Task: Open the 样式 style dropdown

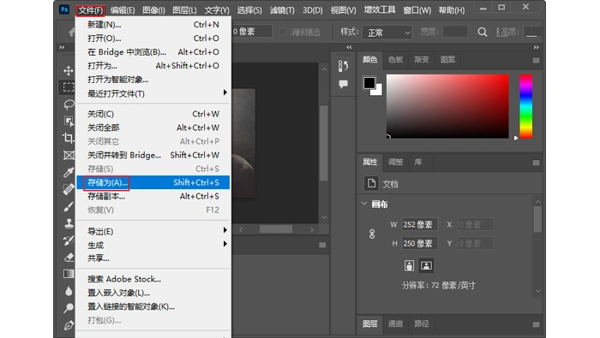Action: pos(387,33)
